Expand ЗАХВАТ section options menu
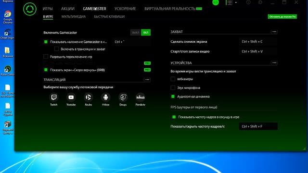 [x=274, y=32]
